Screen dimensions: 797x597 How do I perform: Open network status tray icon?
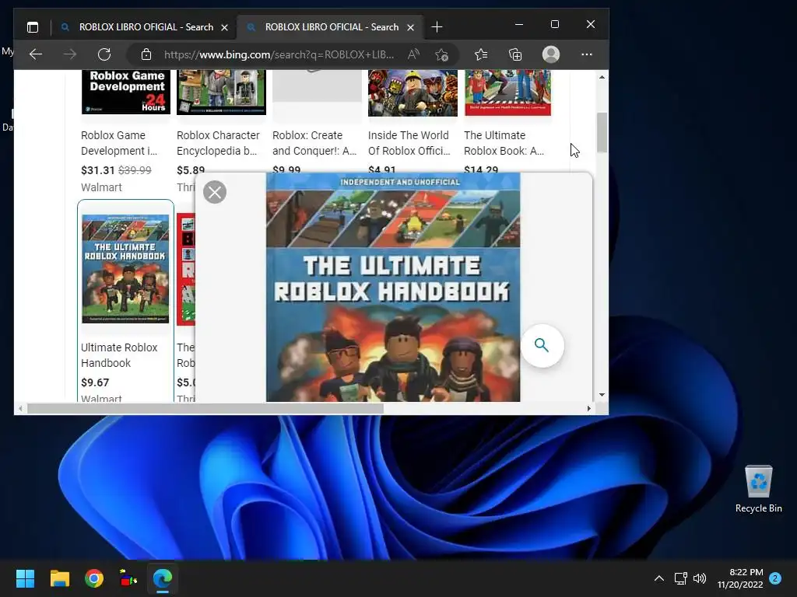680,578
